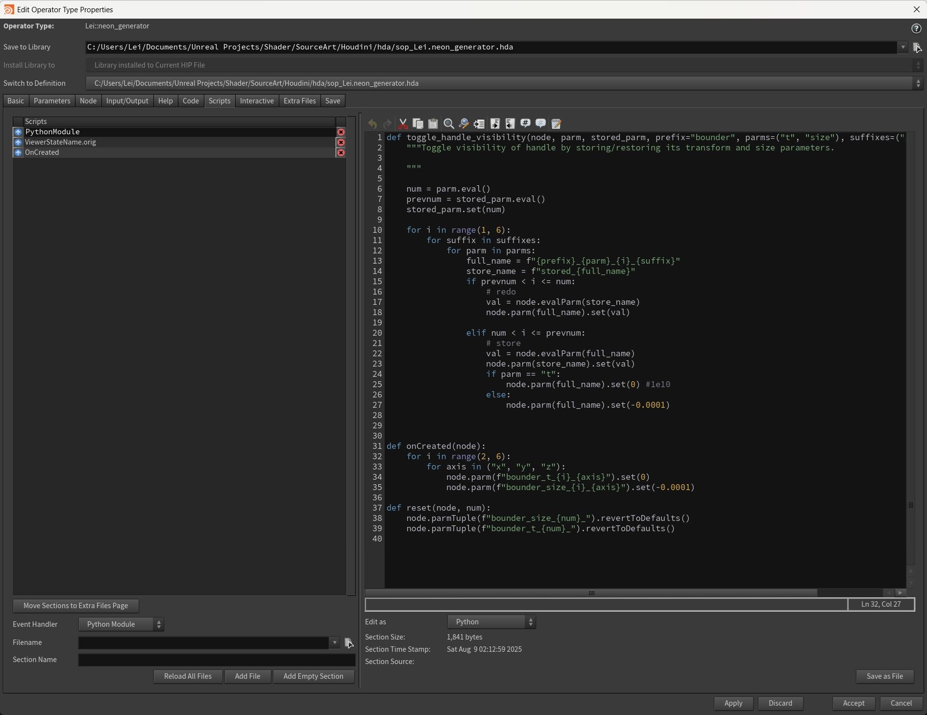Open the Input/Output tab
Screen dimensions: 927x715
[127, 100]
